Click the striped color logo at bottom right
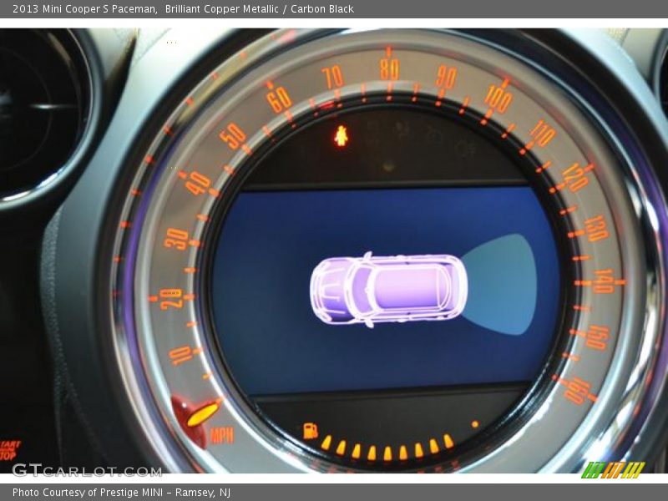Viewport: 668px width, 501px height. pos(613,470)
